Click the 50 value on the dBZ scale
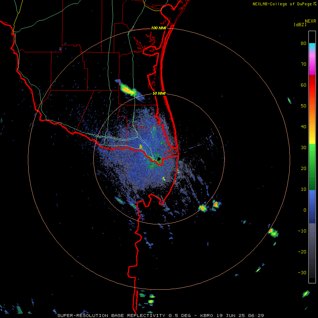 pyautogui.click(x=304, y=106)
